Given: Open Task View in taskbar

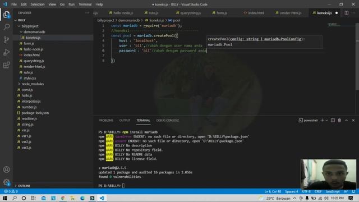Looking at the screenshot, I should (33, 198).
